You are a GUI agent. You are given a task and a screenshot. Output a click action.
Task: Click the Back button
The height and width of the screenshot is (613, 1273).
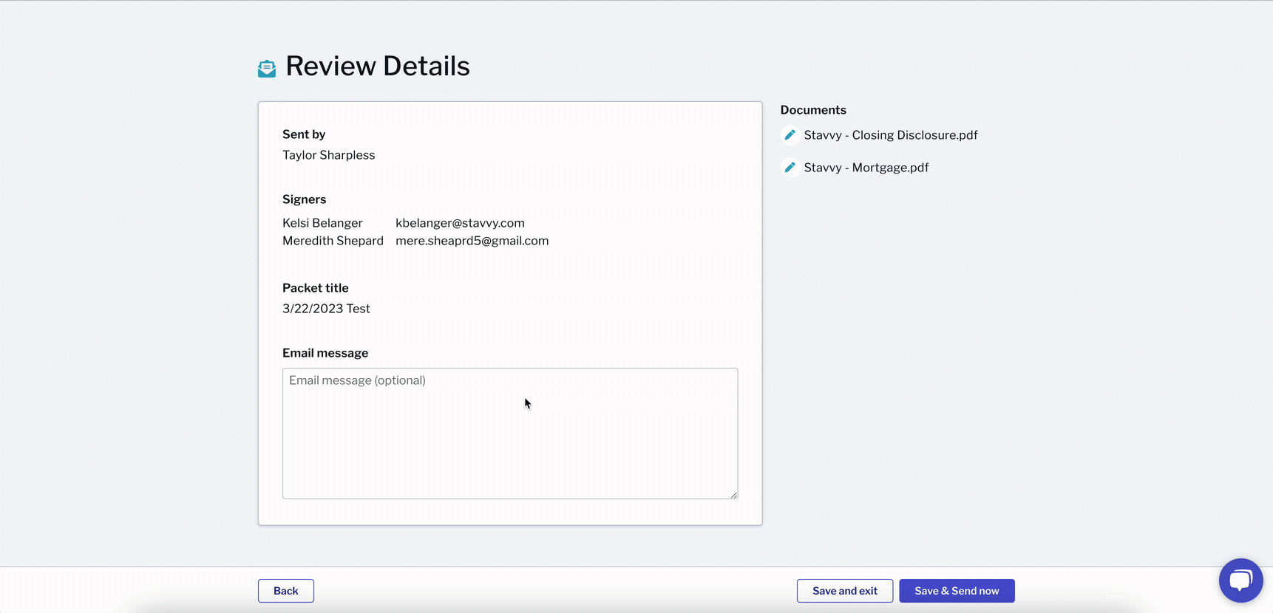pos(286,591)
